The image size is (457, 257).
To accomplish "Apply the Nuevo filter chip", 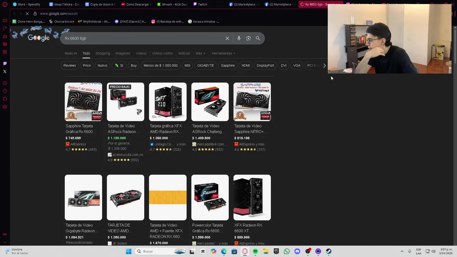I will (x=102, y=65).
